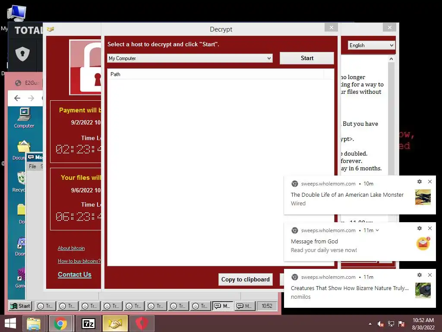Close the main Wana Decryptor window

tap(390, 27)
